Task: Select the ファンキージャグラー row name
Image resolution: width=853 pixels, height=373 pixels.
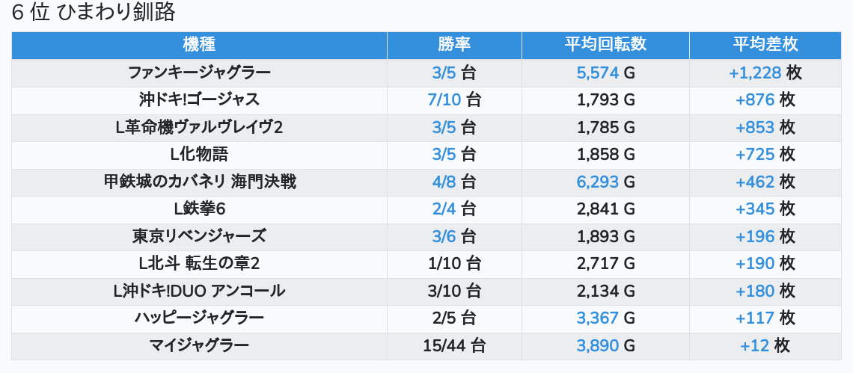Action: [x=199, y=73]
